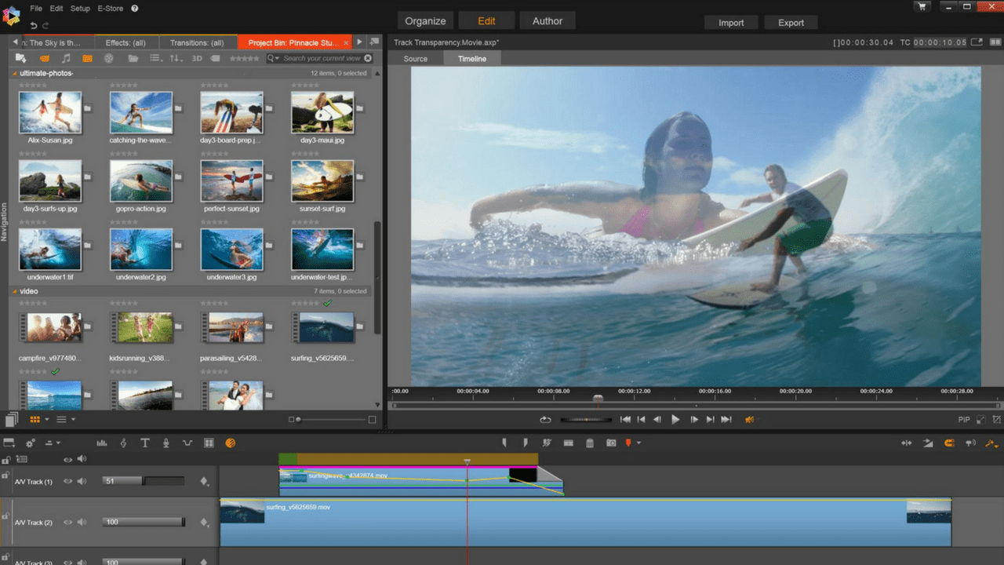The width and height of the screenshot is (1004, 565).
Task: Mute A/V Track (2) speaker icon
Action: [x=82, y=522]
